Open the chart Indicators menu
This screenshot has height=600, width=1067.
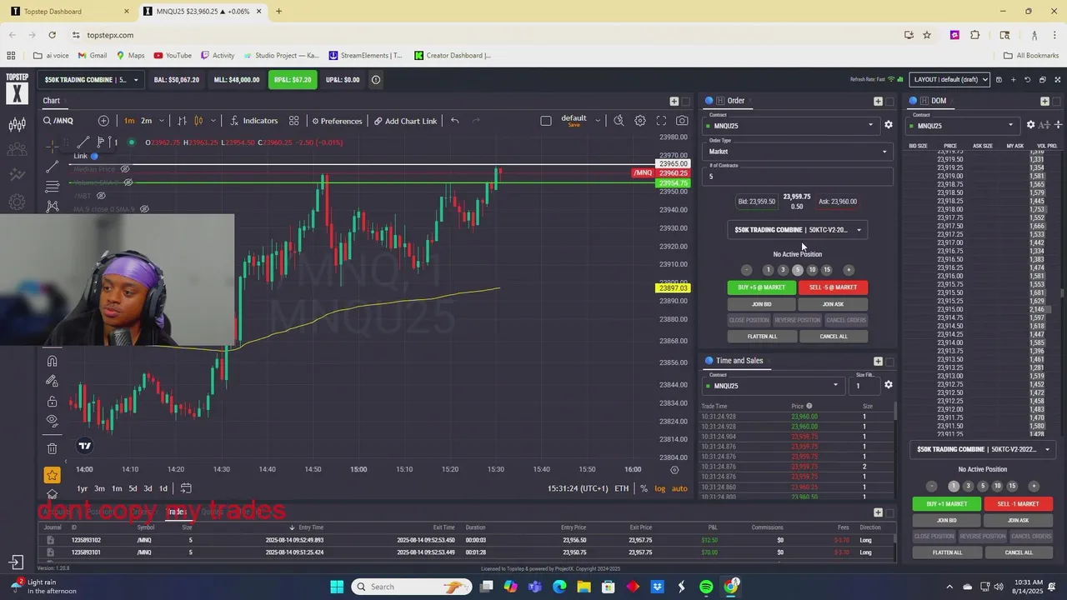click(253, 121)
